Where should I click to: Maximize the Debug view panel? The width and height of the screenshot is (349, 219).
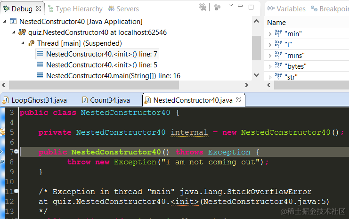[x=251, y=7]
